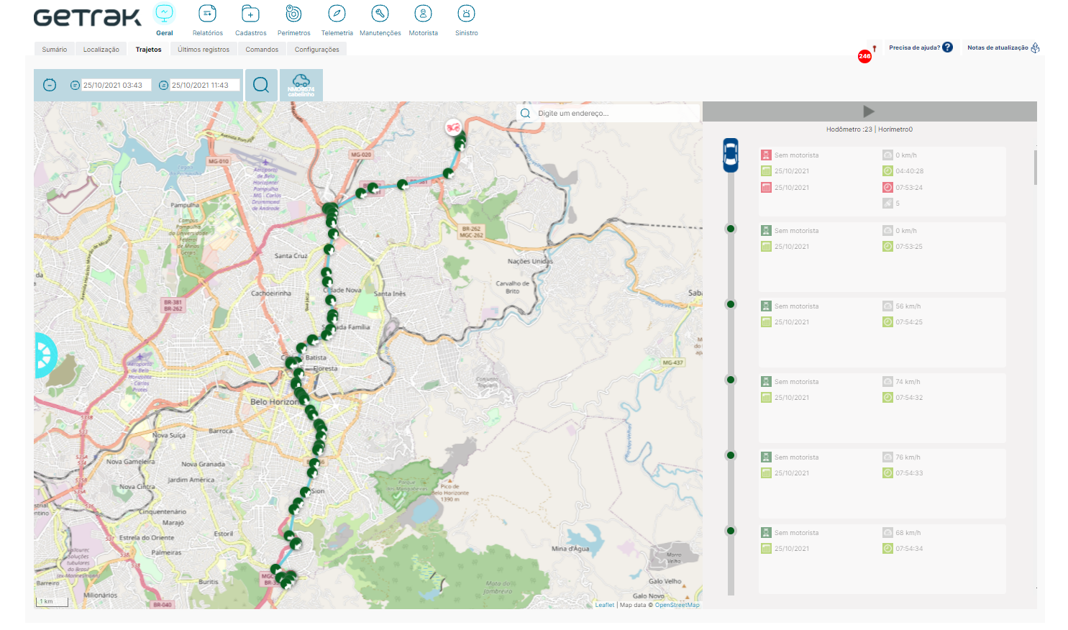Select timeline dot for 07:53:25 record
Viewport: 1068px width, 630px height.
click(731, 229)
